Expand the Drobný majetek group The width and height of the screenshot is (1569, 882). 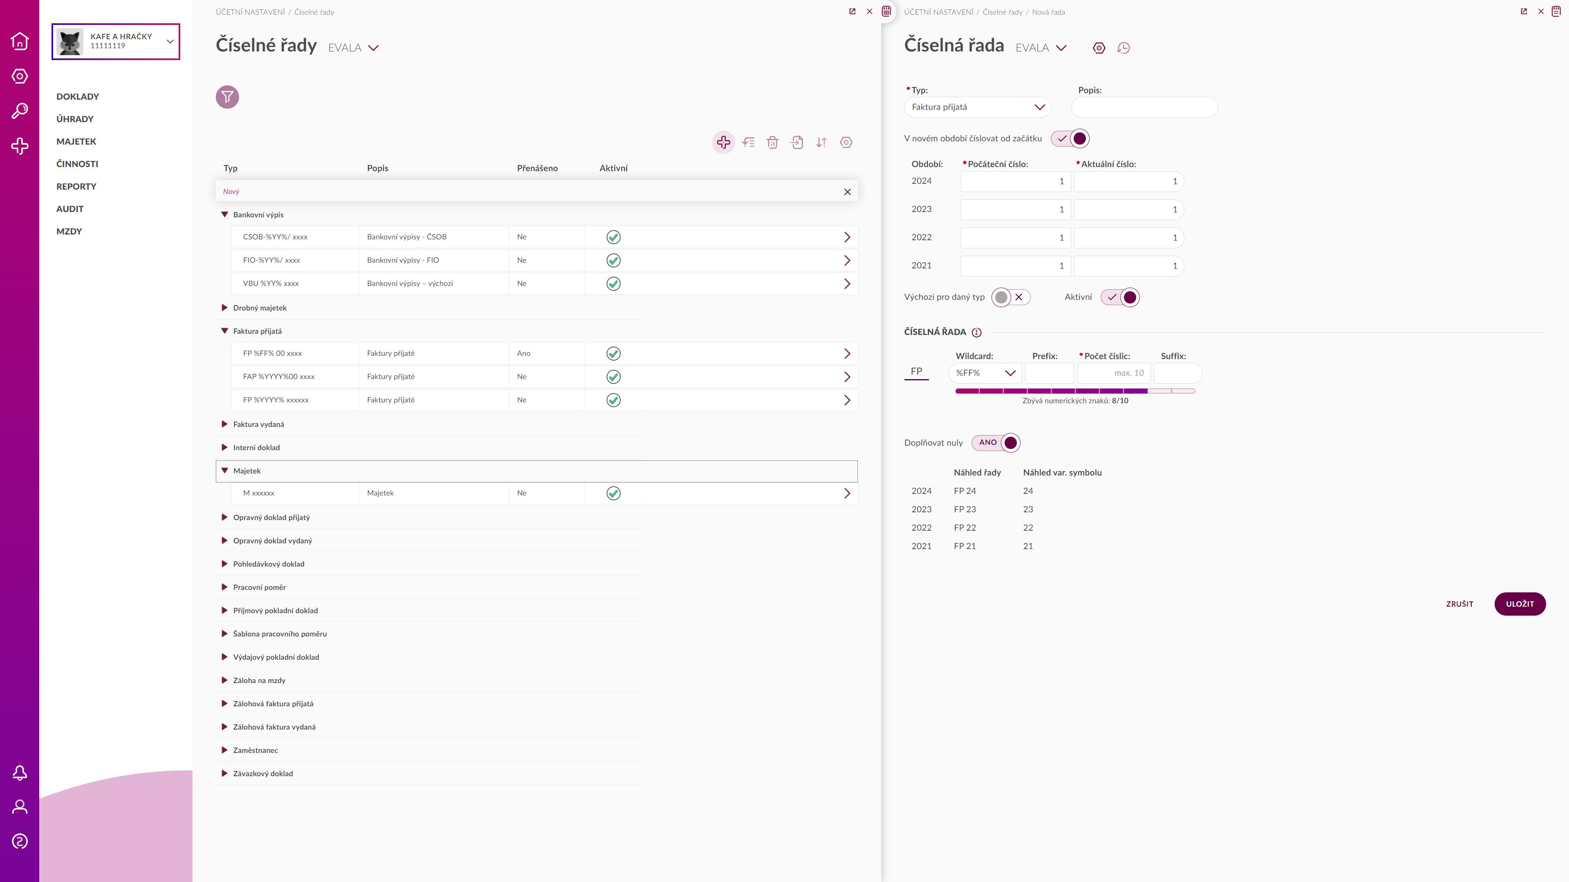click(224, 308)
